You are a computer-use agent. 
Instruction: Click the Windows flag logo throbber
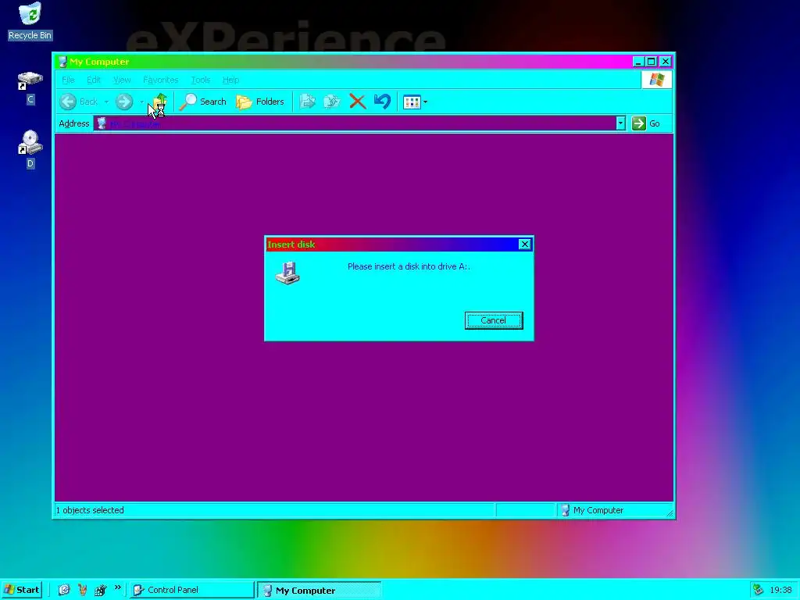click(x=656, y=80)
